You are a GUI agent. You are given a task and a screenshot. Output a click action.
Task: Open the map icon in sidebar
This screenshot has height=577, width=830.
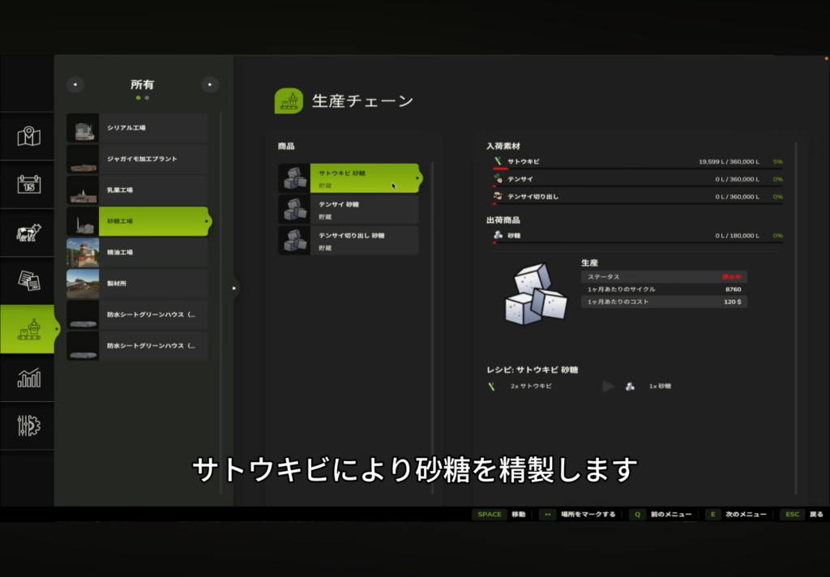[28, 136]
